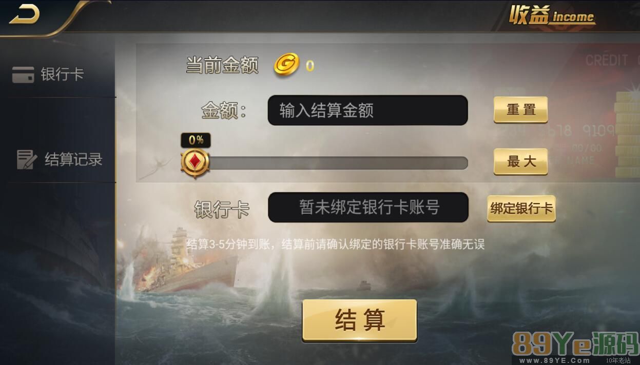Click the 0% percentage badge
640x365 pixels.
[196, 140]
